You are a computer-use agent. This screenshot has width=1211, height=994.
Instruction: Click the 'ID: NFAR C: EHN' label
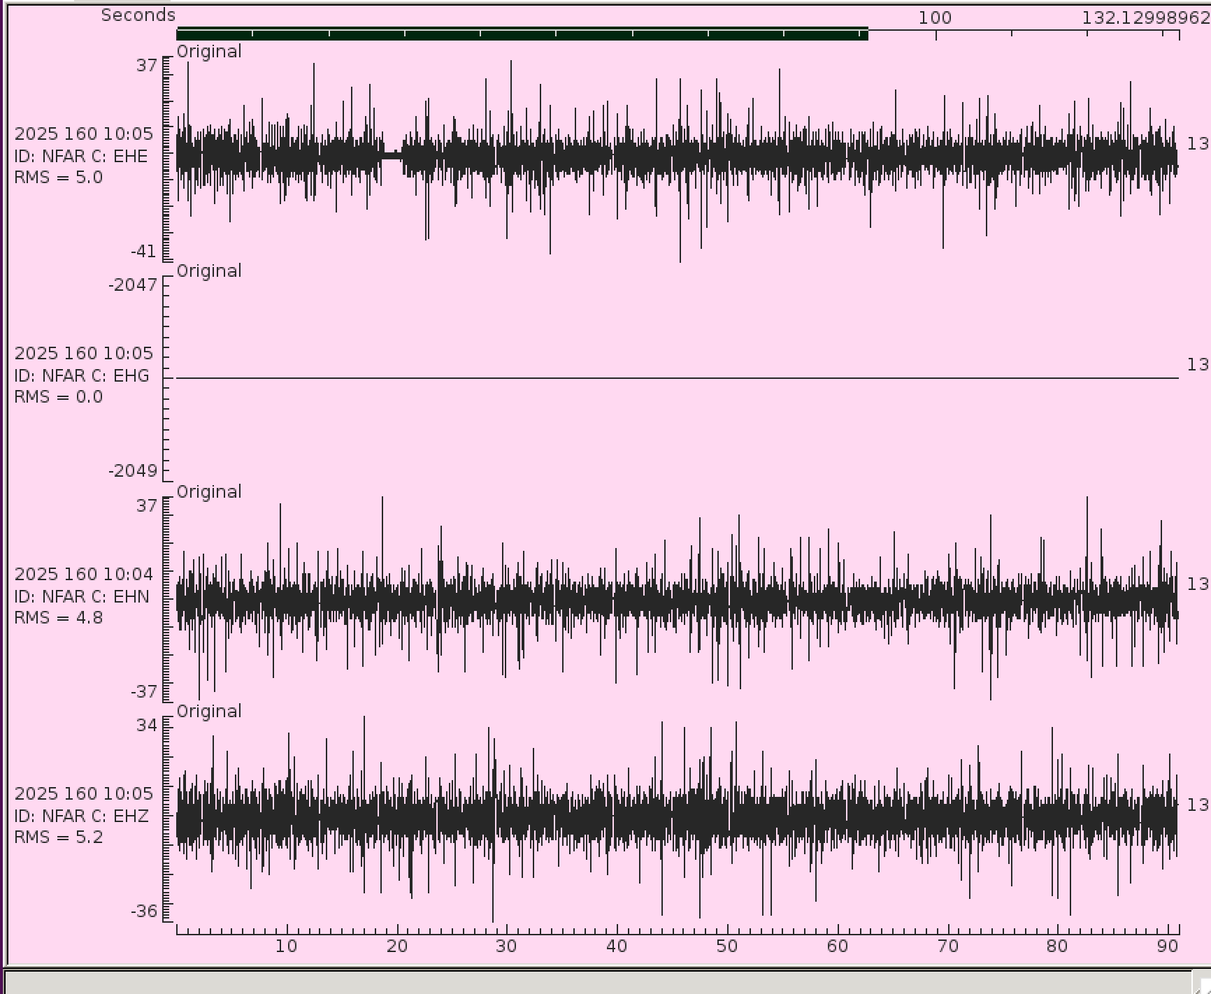[82, 597]
